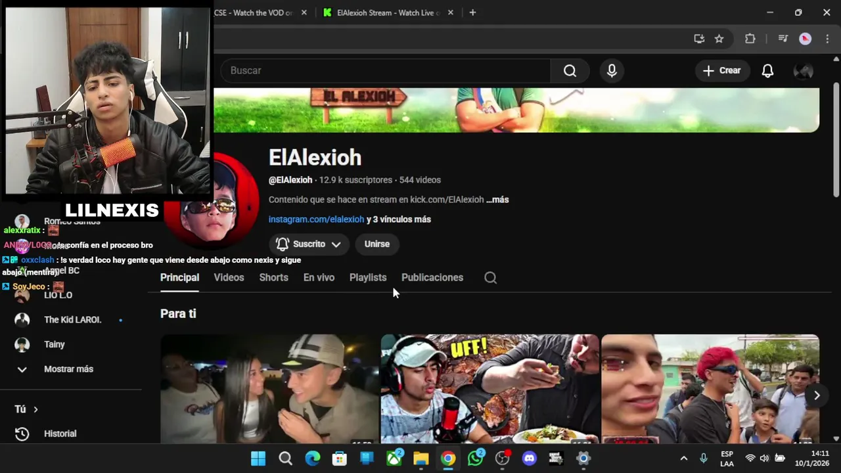The width and height of the screenshot is (841, 473).
Task: Open the Wi-Fi network tray icon
Action: pyautogui.click(x=750, y=459)
